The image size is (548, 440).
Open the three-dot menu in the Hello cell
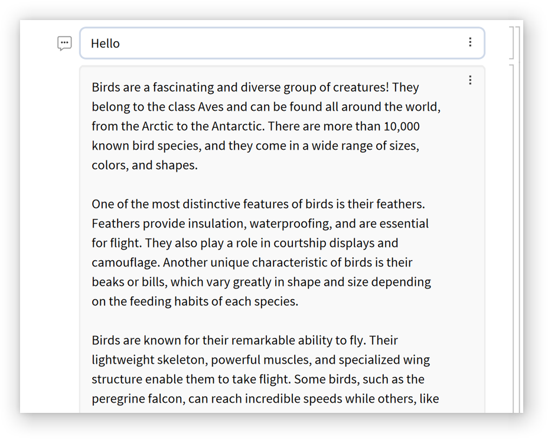pyautogui.click(x=470, y=42)
